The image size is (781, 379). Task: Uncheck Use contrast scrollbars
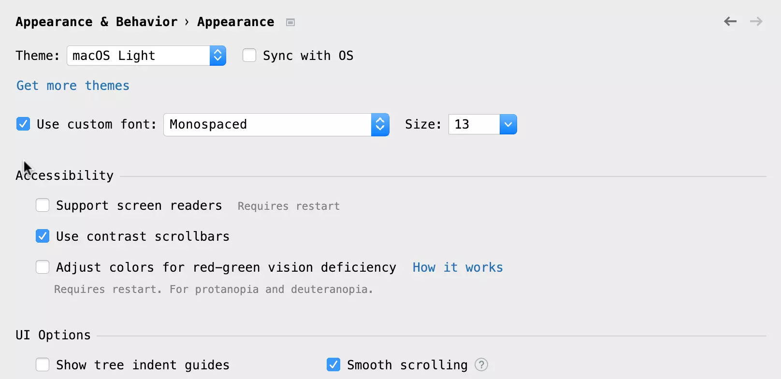click(43, 236)
